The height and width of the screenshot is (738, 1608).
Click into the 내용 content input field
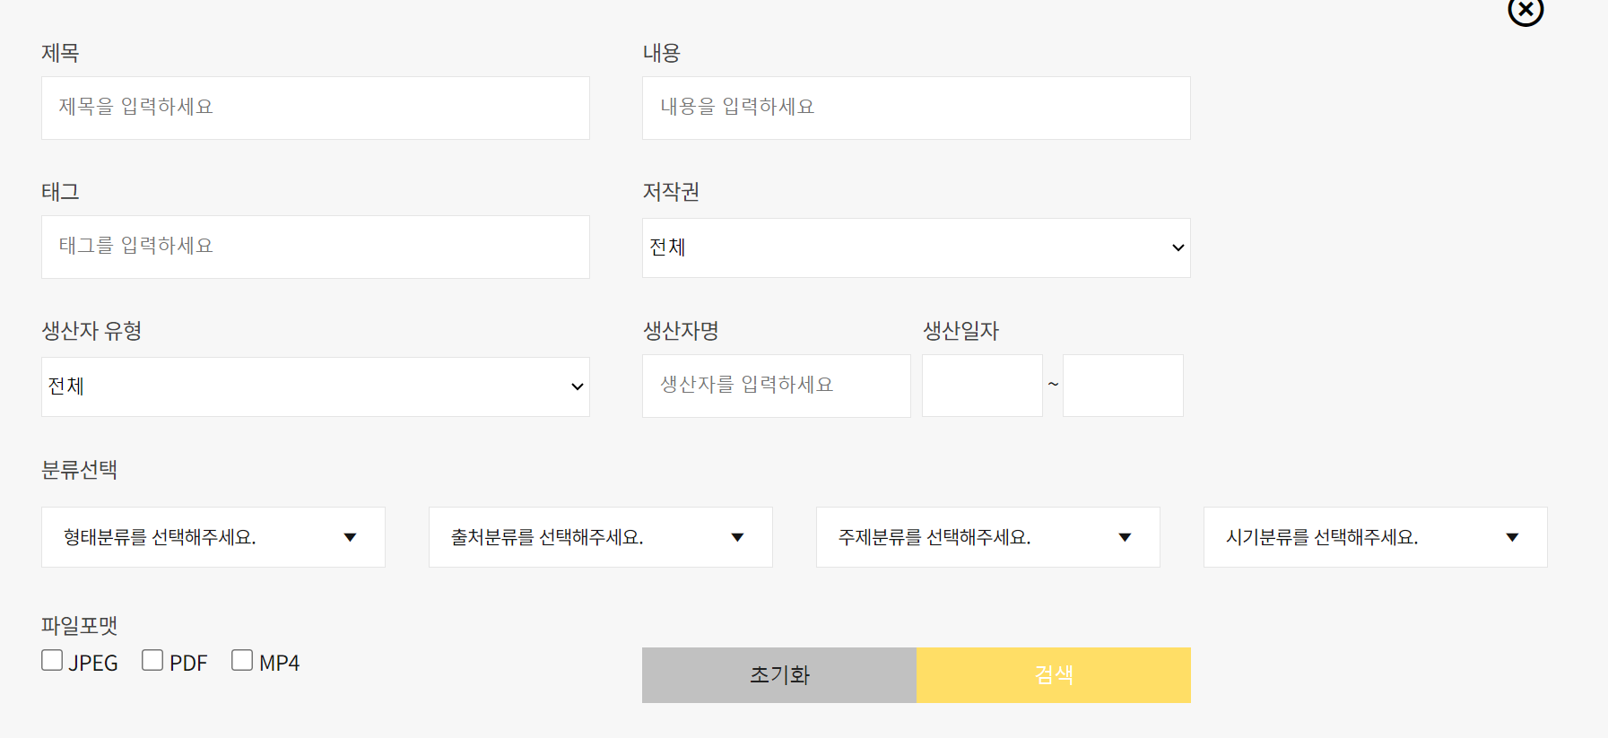(x=916, y=108)
